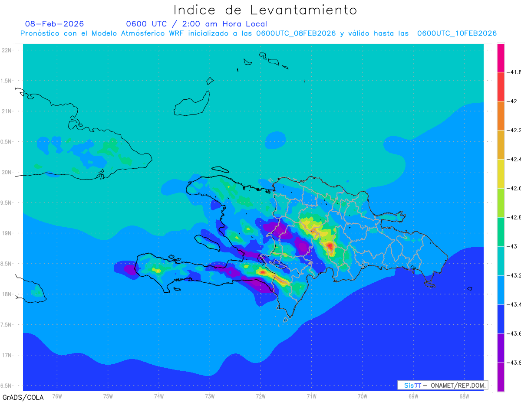Click the red hotspot in central Dominican Republic

pos(330,246)
